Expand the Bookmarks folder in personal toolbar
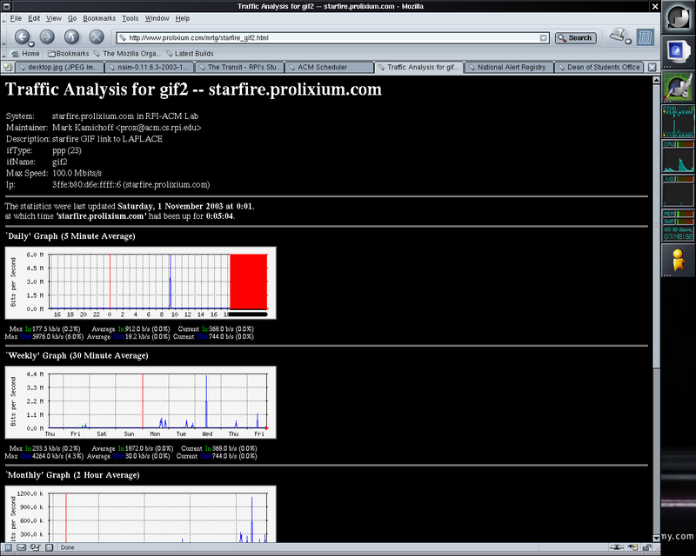This screenshot has height=556, width=696. [x=68, y=53]
